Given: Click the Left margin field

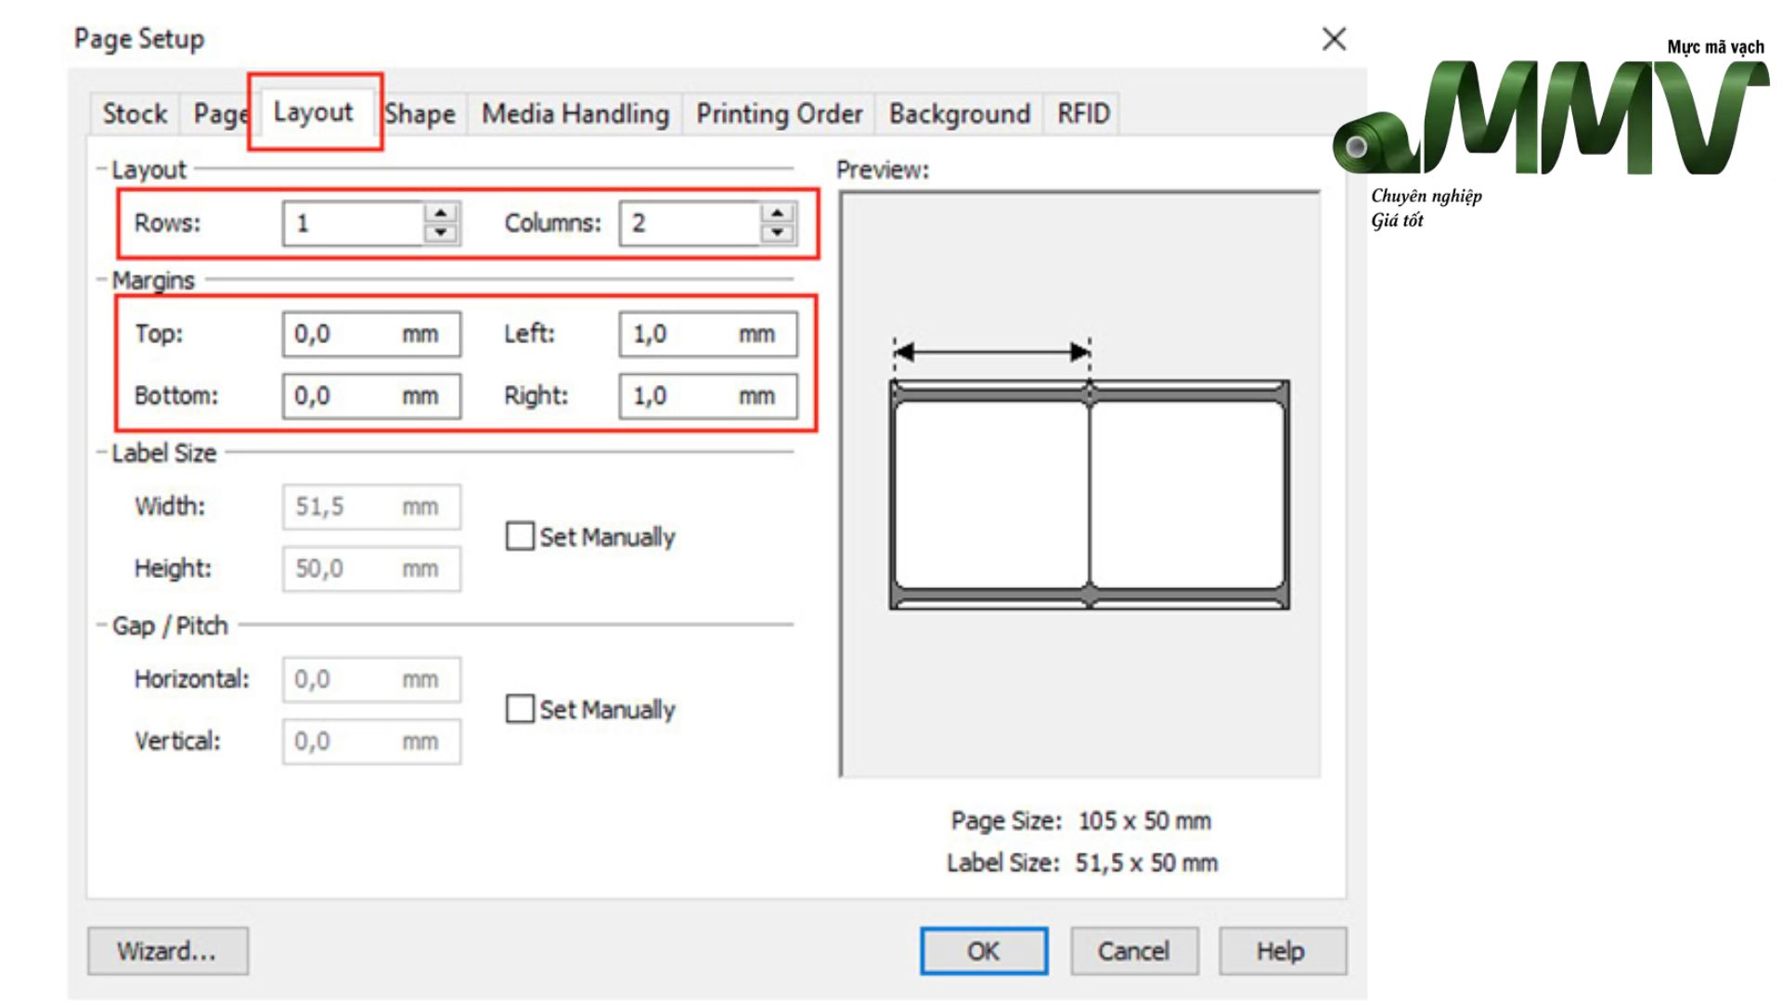Looking at the screenshot, I should coord(708,334).
